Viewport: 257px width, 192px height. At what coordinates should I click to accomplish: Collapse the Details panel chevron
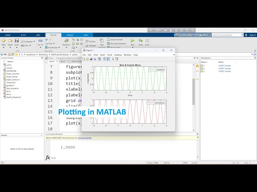click(41, 135)
